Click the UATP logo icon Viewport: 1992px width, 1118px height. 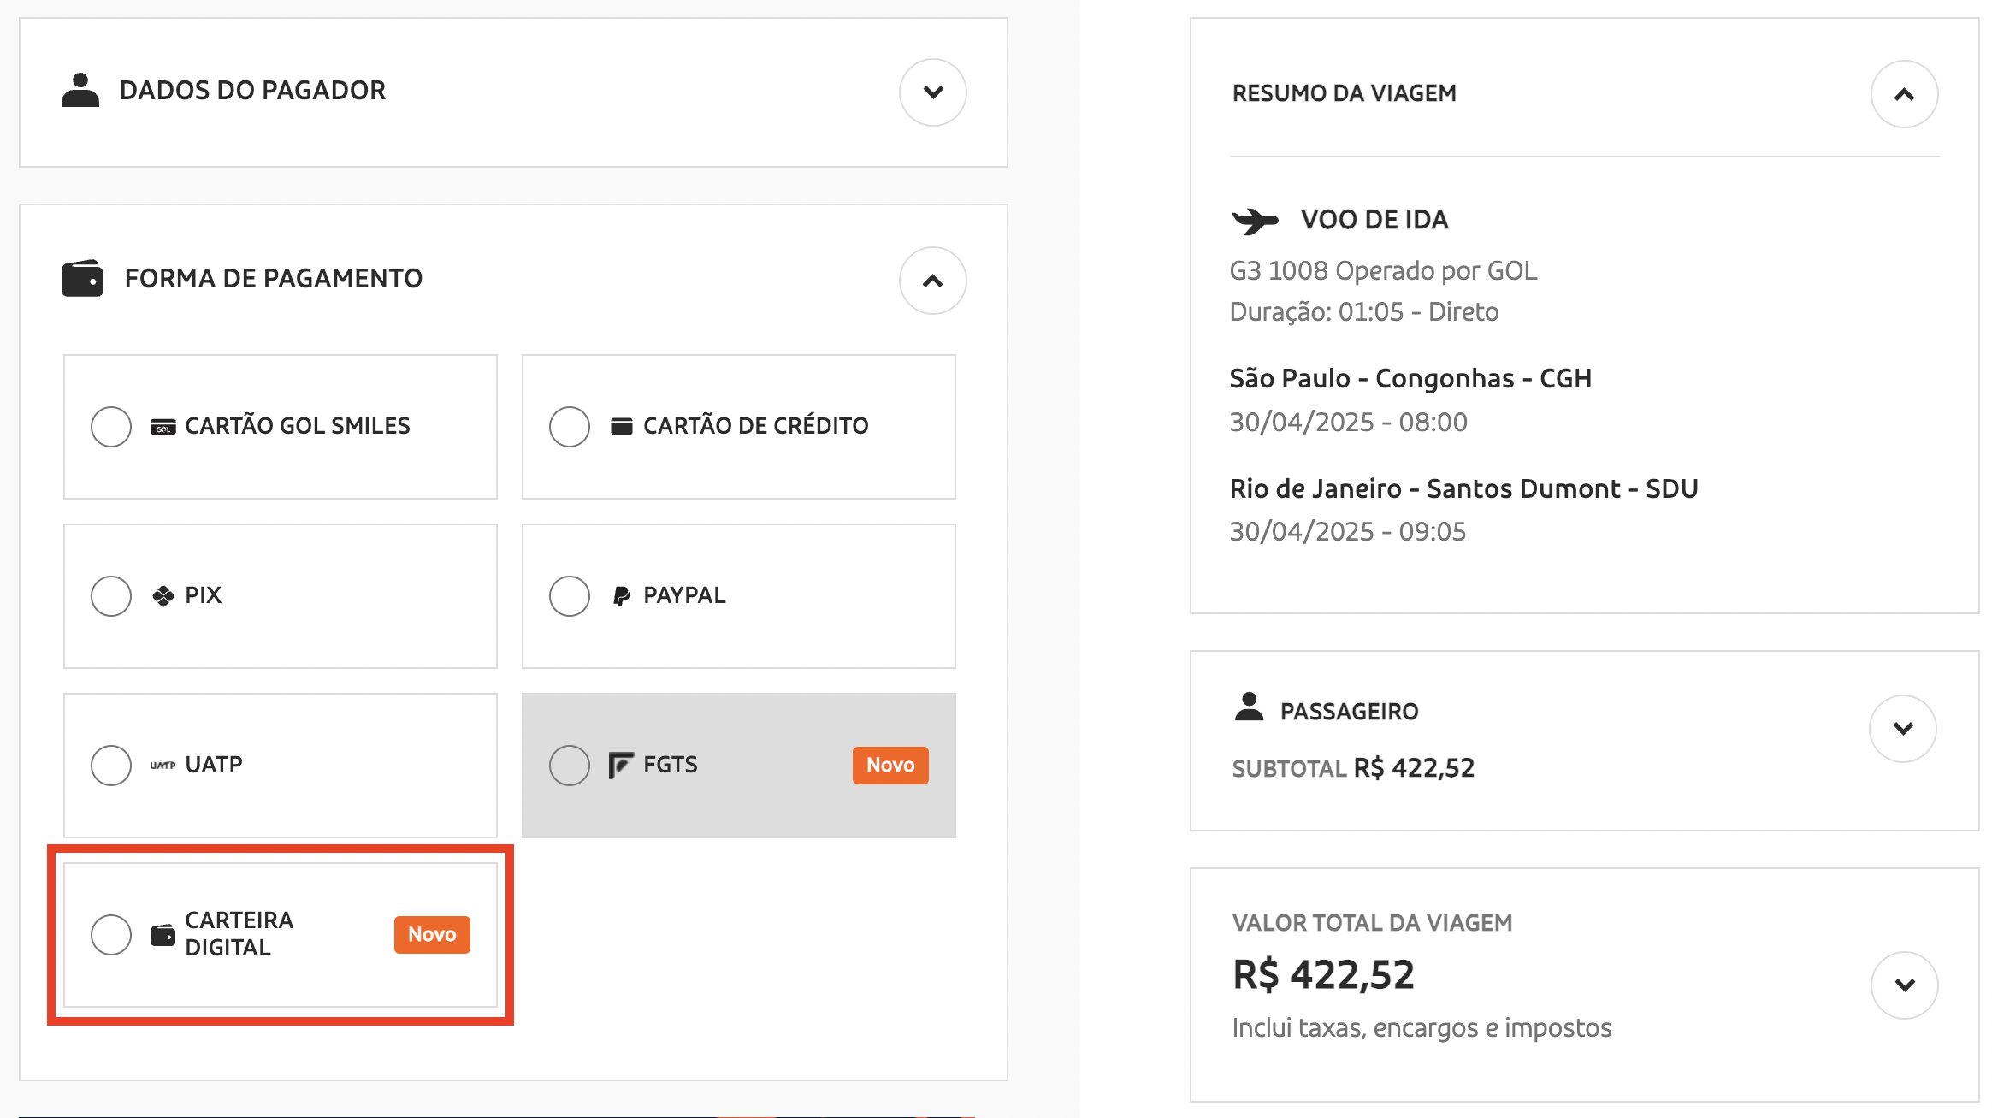click(x=163, y=765)
